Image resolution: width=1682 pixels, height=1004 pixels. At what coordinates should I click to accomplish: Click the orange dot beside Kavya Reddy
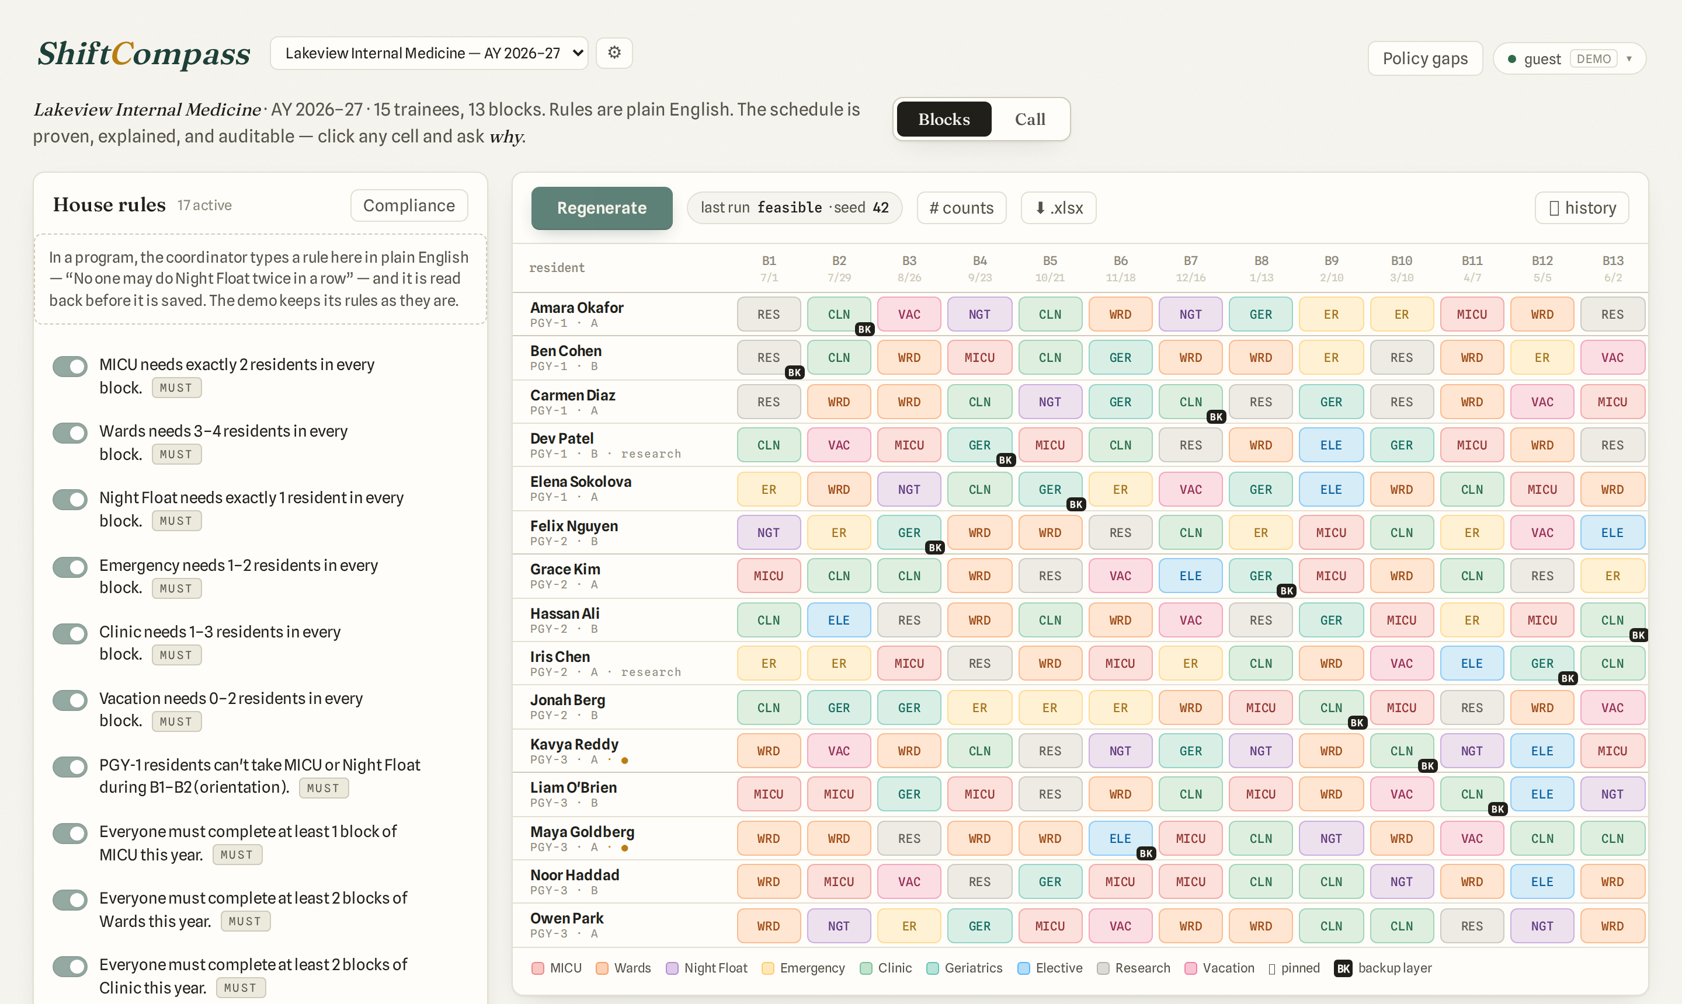coord(625,761)
